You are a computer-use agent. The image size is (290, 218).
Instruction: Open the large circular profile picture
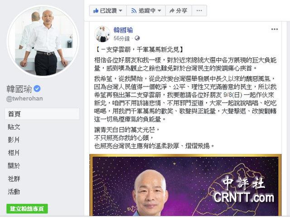[x=43, y=41]
